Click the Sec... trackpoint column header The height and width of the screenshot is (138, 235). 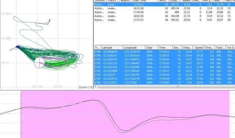tap(177, 48)
